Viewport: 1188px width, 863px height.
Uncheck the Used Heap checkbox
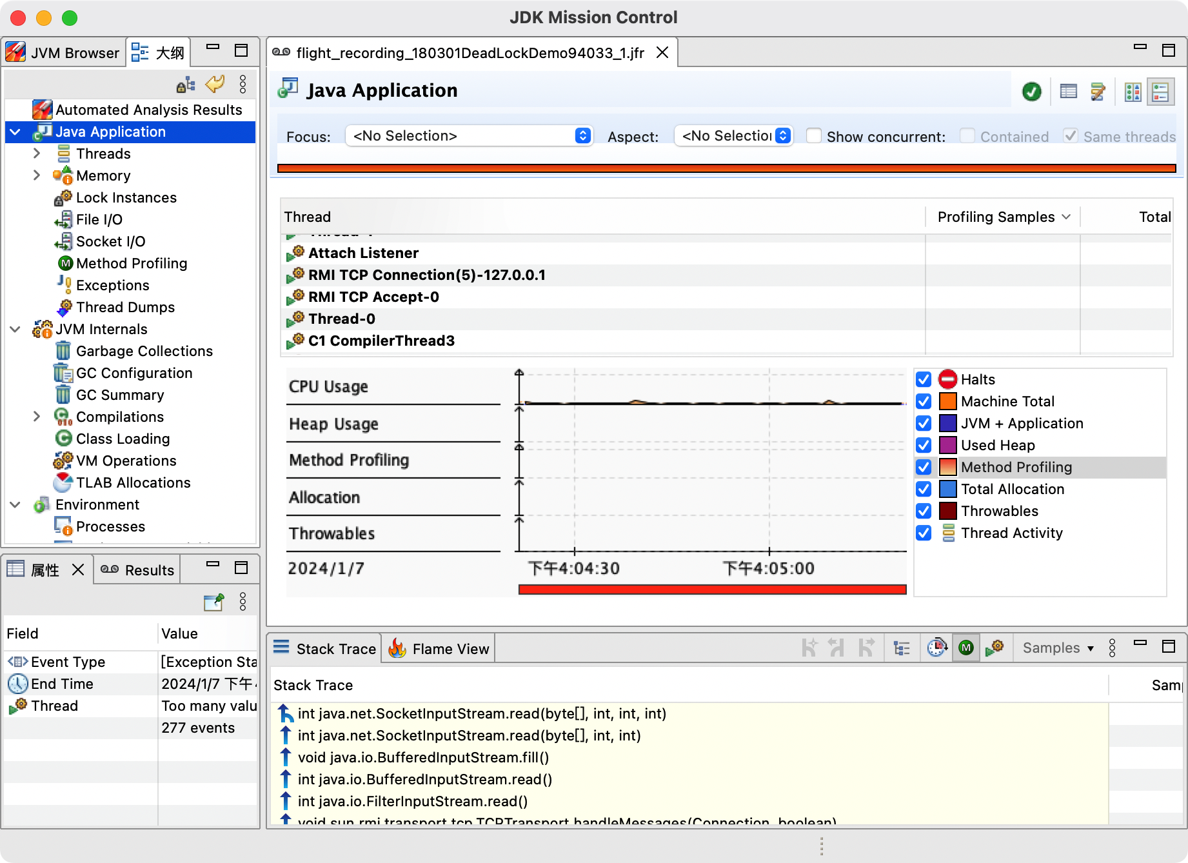[924, 445]
